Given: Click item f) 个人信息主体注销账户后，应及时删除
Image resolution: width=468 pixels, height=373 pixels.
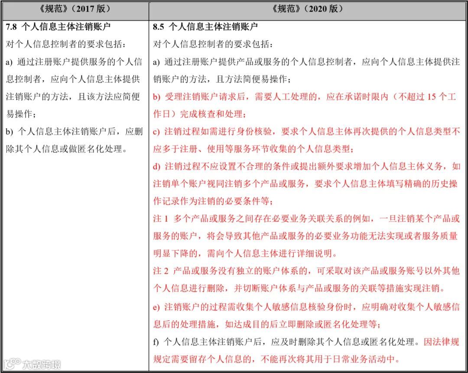Looking at the screenshot, I should (306, 342).
